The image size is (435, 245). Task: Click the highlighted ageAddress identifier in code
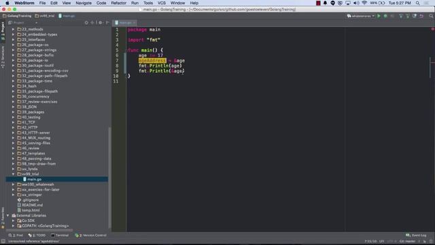click(152, 61)
